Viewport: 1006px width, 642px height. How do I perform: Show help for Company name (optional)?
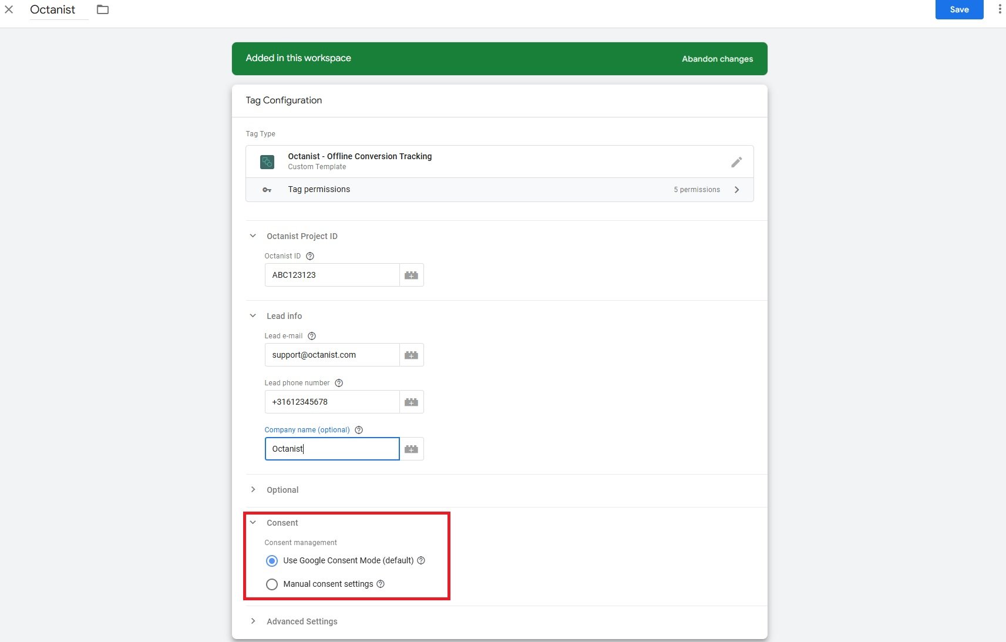tap(359, 430)
